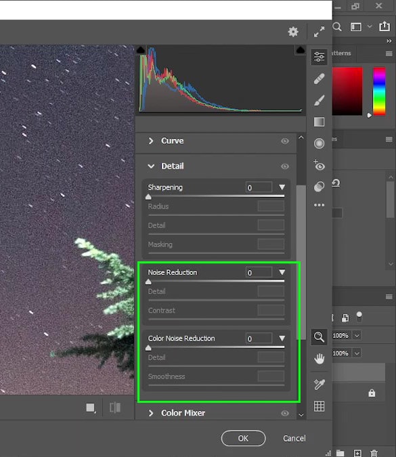Hide the Detail panel edits with eye icon

point(285,167)
